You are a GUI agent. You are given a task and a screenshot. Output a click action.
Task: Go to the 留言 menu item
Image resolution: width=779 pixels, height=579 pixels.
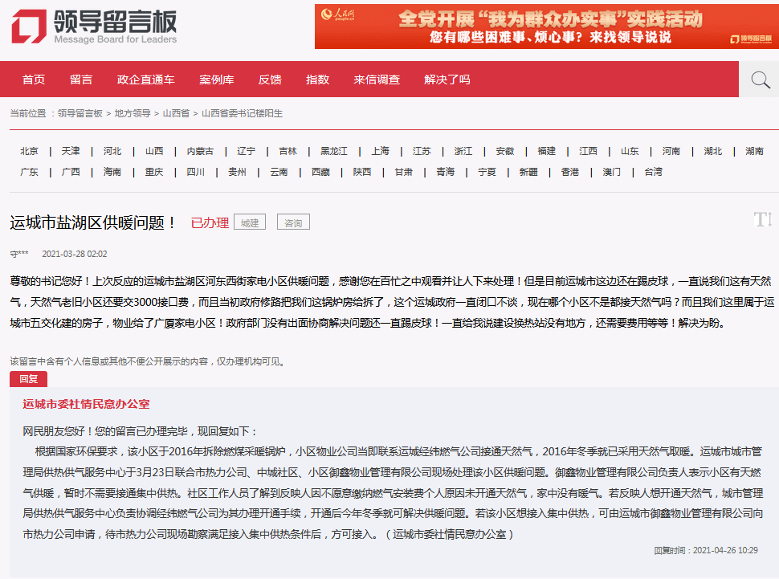coord(81,80)
